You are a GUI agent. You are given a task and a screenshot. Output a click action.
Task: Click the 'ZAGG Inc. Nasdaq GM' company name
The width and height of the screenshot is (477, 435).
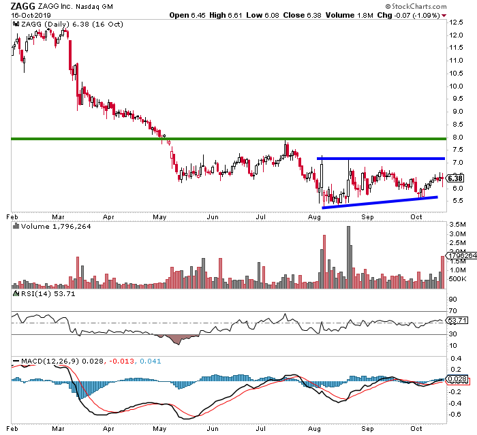76,6
